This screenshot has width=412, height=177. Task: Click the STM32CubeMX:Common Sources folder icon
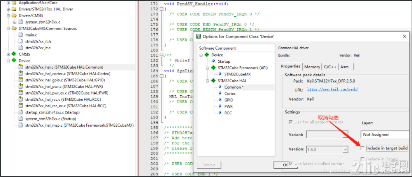(x=14, y=29)
